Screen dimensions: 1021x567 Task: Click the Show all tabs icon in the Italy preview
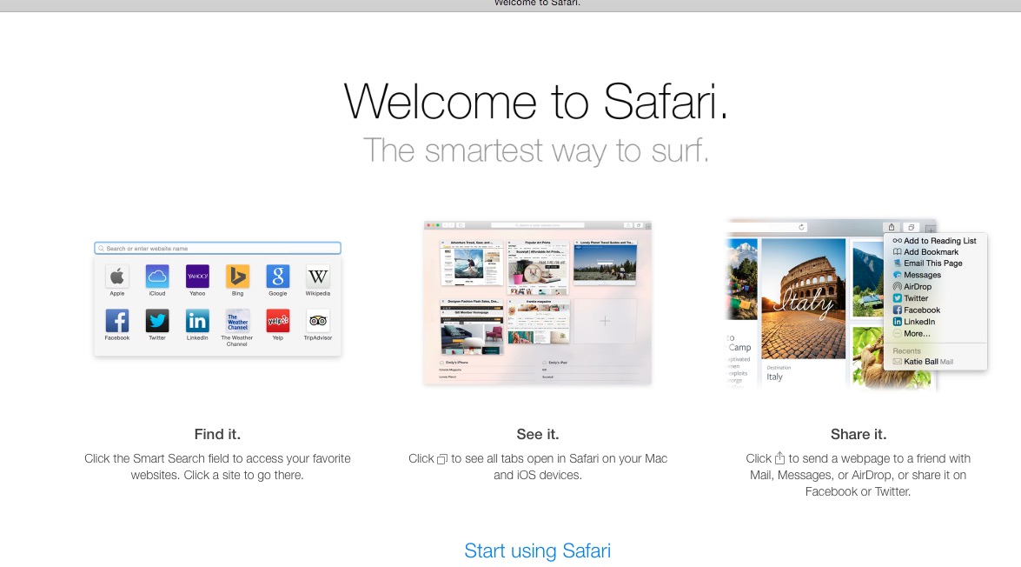(911, 228)
